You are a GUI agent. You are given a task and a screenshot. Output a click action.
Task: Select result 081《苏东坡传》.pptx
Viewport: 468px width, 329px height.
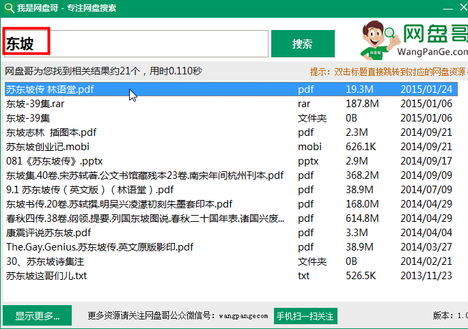click(x=231, y=161)
